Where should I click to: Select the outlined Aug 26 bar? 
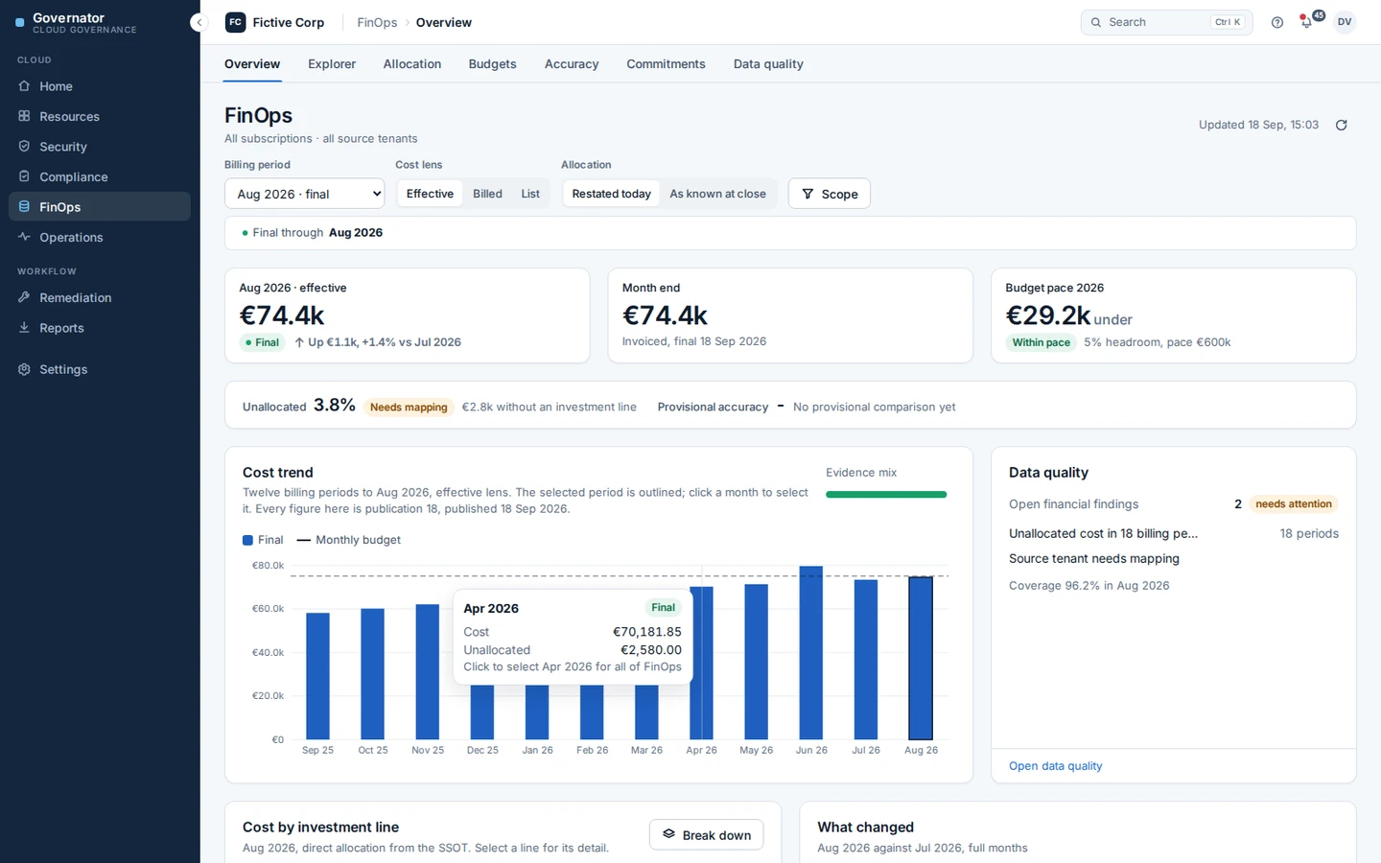[x=921, y=658]
